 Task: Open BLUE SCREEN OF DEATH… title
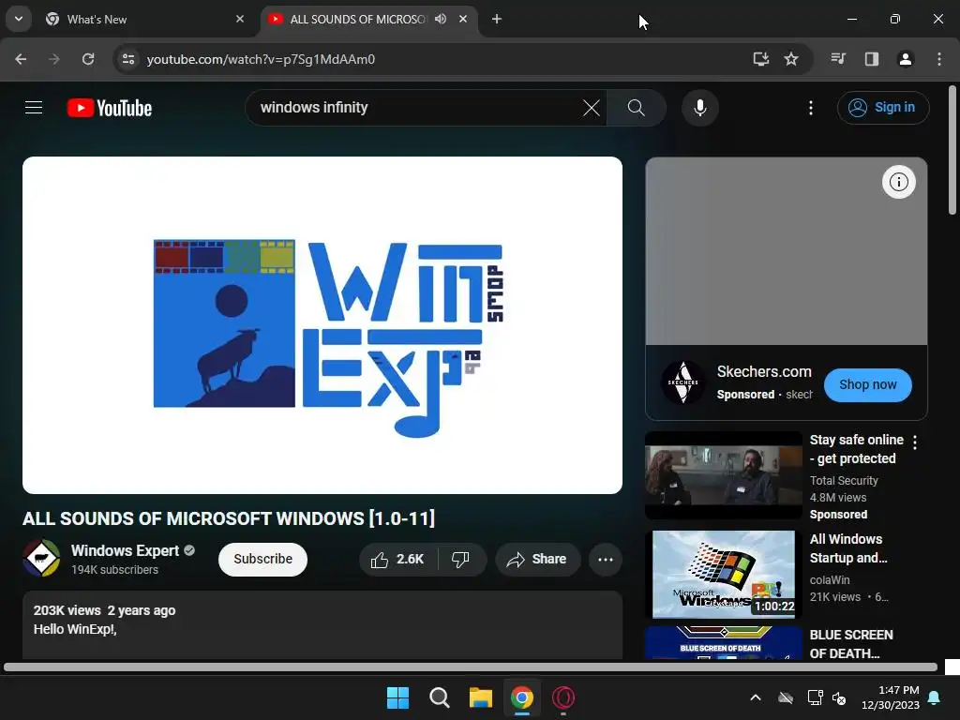tap(851, 644)
